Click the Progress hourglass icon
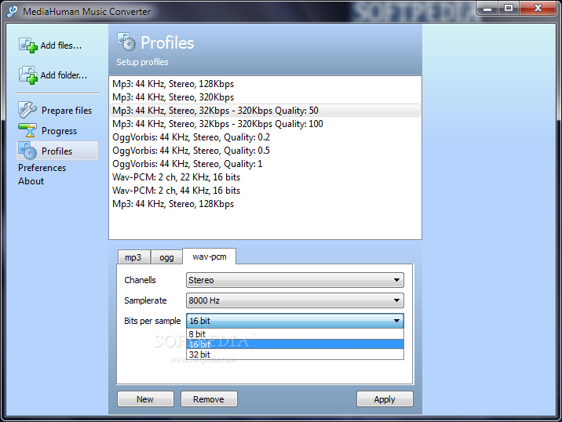Screen dimensions: 562x422 (27, 130)
